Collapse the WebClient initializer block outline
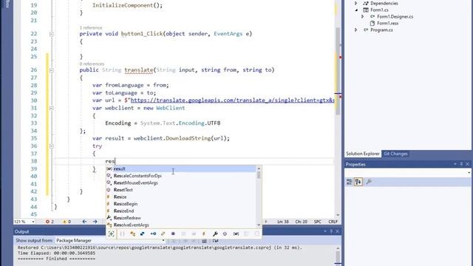Image resolution: width=473 pixels, height=266 pixels. [x=51, y=108]
